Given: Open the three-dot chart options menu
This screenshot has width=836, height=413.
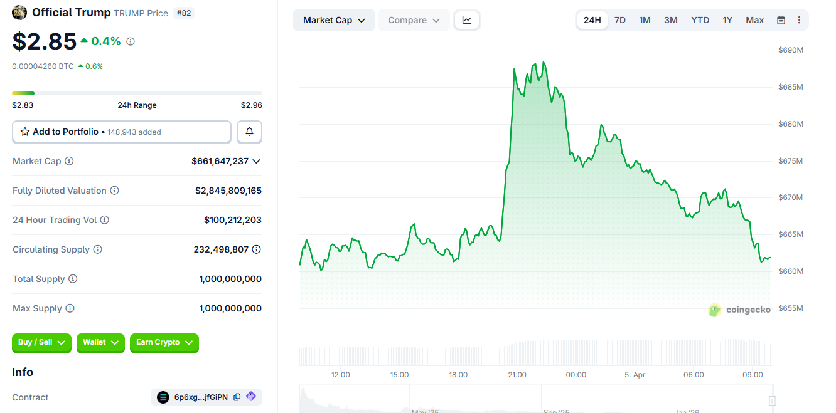Looking at the screenshot, I should (x=799, y=19).
